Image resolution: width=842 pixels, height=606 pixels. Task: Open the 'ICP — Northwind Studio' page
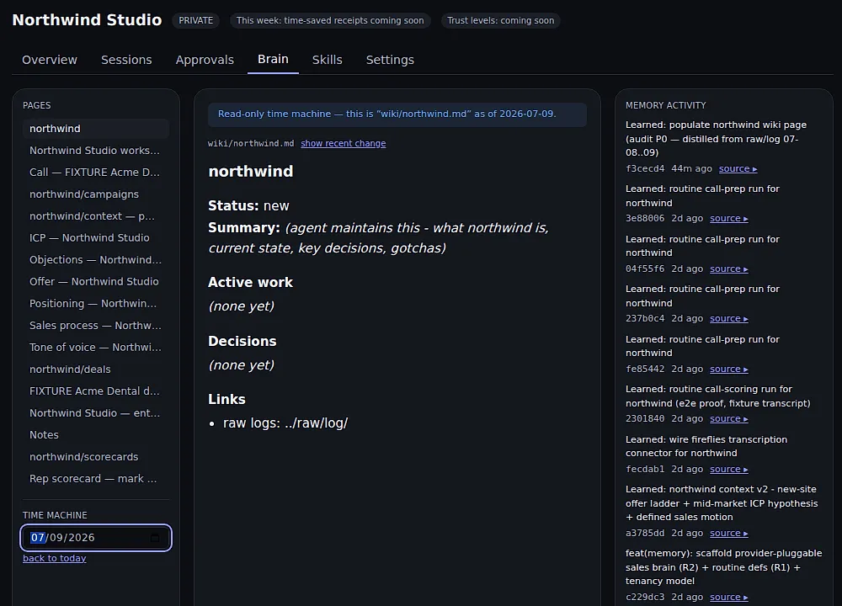(96, 238)
